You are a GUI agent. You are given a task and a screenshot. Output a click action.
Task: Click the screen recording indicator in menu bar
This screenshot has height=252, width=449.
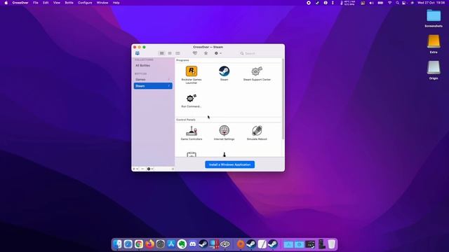(x=309, y=3)
